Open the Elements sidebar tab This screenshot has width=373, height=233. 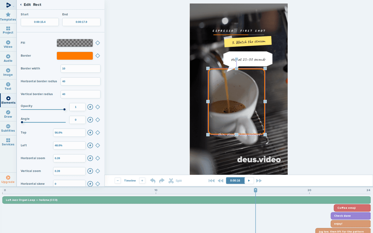click(x=8, y=100)
